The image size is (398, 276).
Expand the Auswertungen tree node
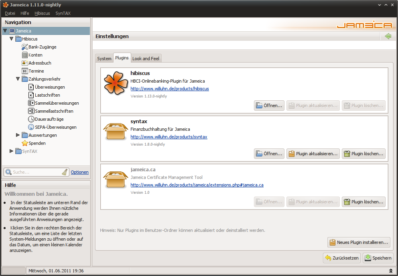coord(18,135)
